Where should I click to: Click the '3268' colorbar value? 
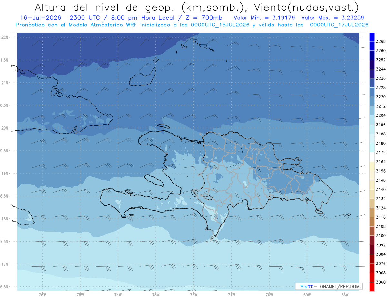point(381,41)
